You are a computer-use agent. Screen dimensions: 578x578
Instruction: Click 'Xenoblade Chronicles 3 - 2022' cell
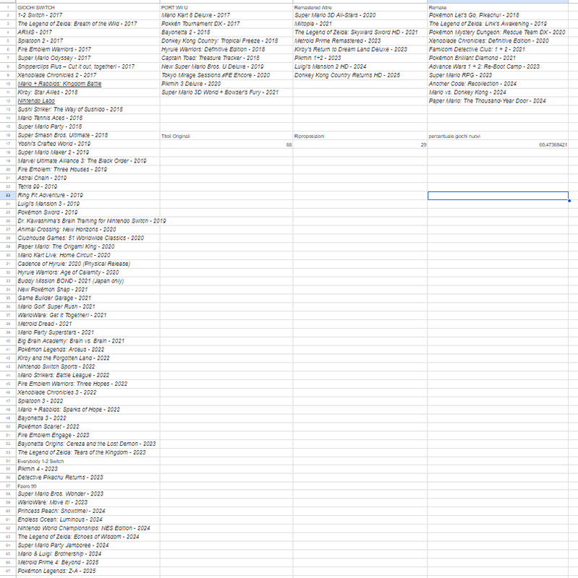88,392
